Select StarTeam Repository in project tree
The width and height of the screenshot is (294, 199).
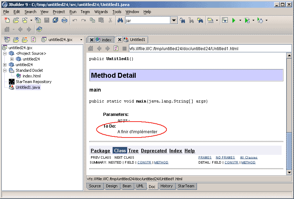coord(33,82)
